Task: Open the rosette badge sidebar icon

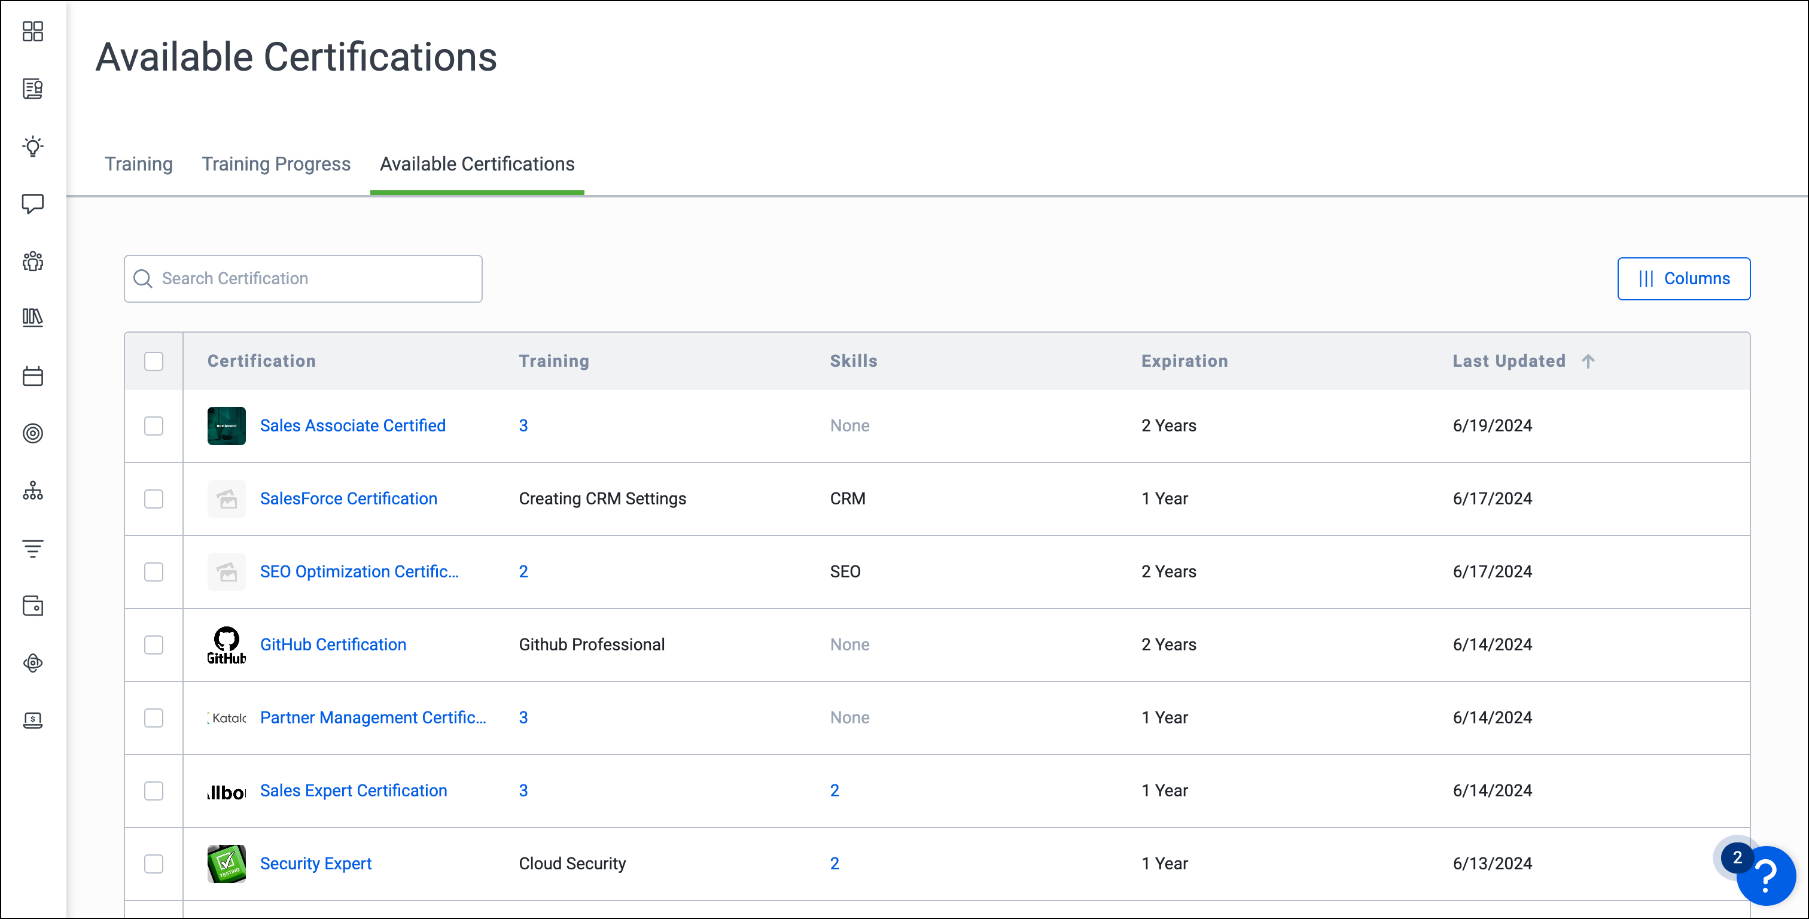Action: (32, 662)
